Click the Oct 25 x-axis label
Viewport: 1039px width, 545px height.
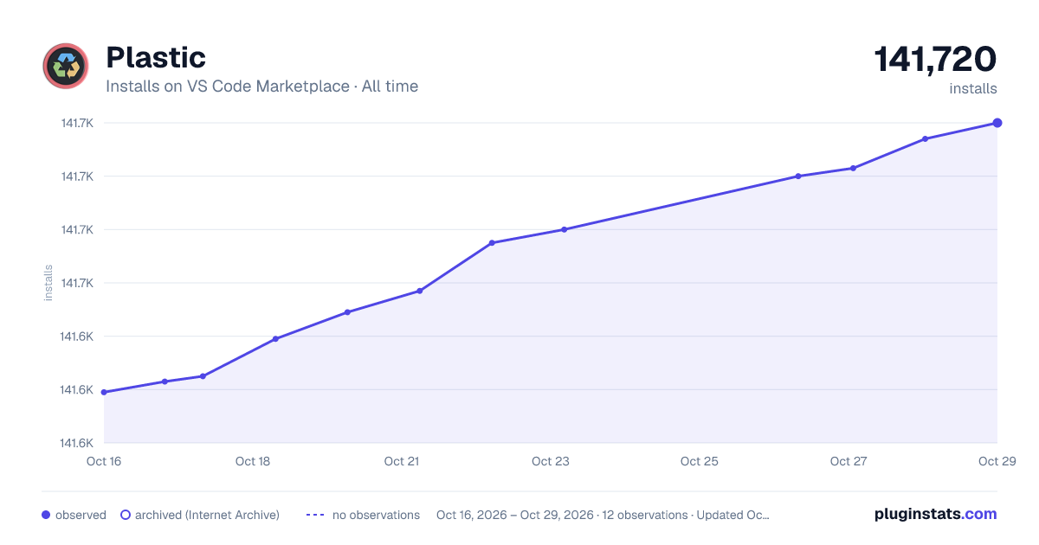[x=700, y=461]
